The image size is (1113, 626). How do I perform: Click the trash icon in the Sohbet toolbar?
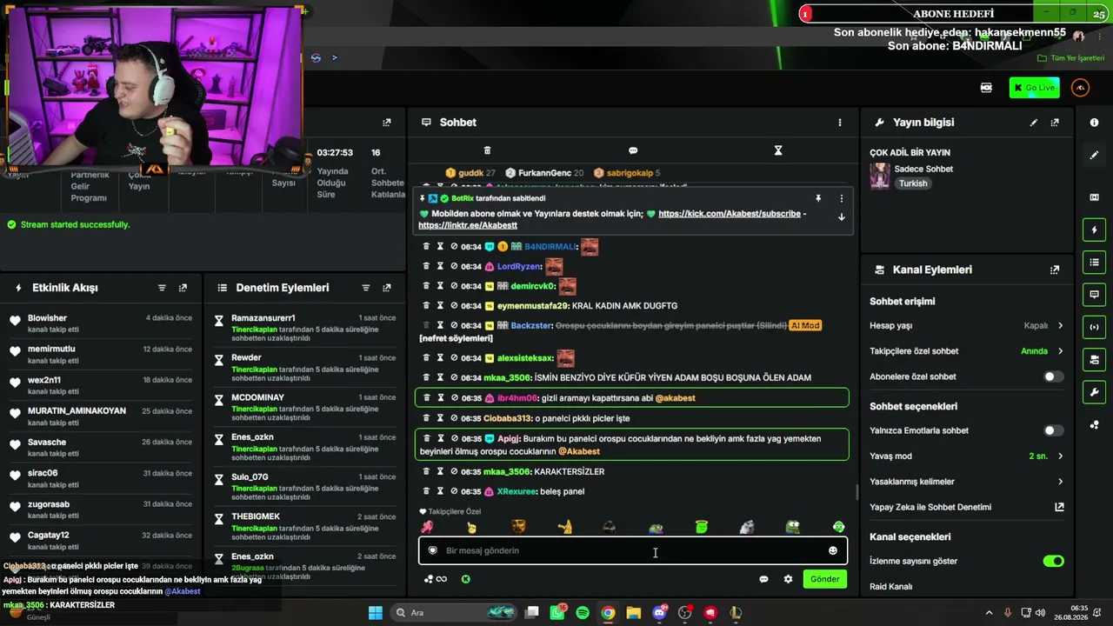tap(487, 150)
